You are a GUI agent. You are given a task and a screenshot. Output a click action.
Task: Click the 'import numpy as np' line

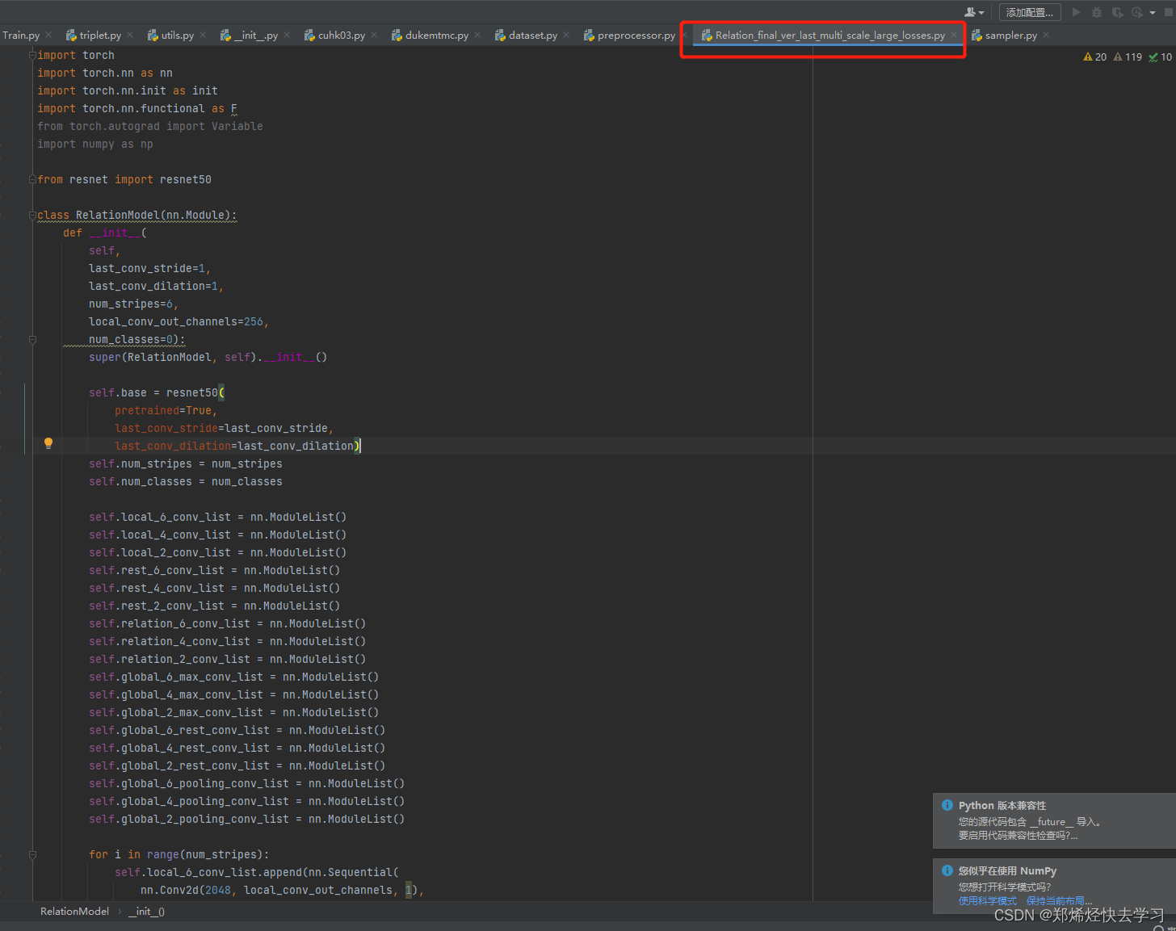pyautogui.click(x=95, y=144)
